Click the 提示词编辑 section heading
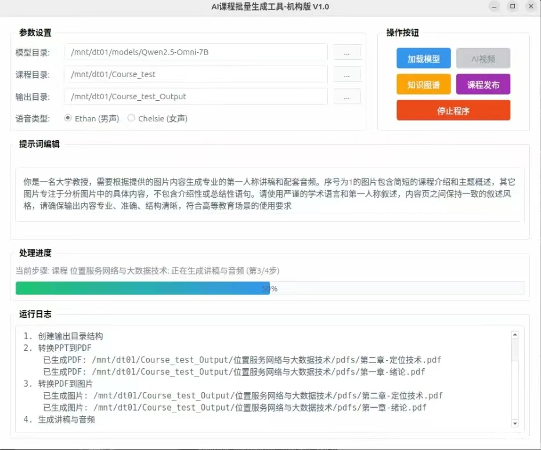The image size is (541, 450). coord(39,144)
